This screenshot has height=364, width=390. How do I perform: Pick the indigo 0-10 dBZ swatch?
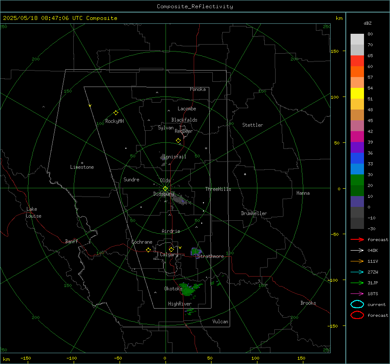point(357,202)
